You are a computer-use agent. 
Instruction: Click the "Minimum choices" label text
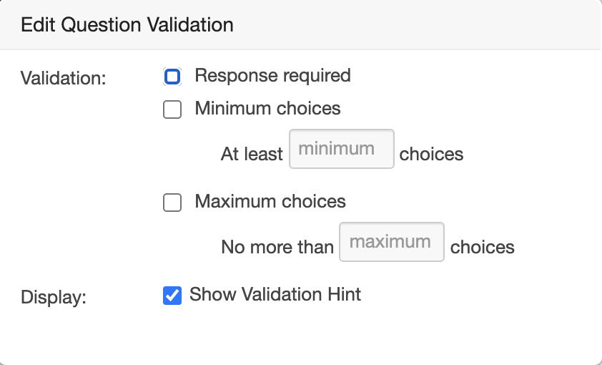[267, 109]
